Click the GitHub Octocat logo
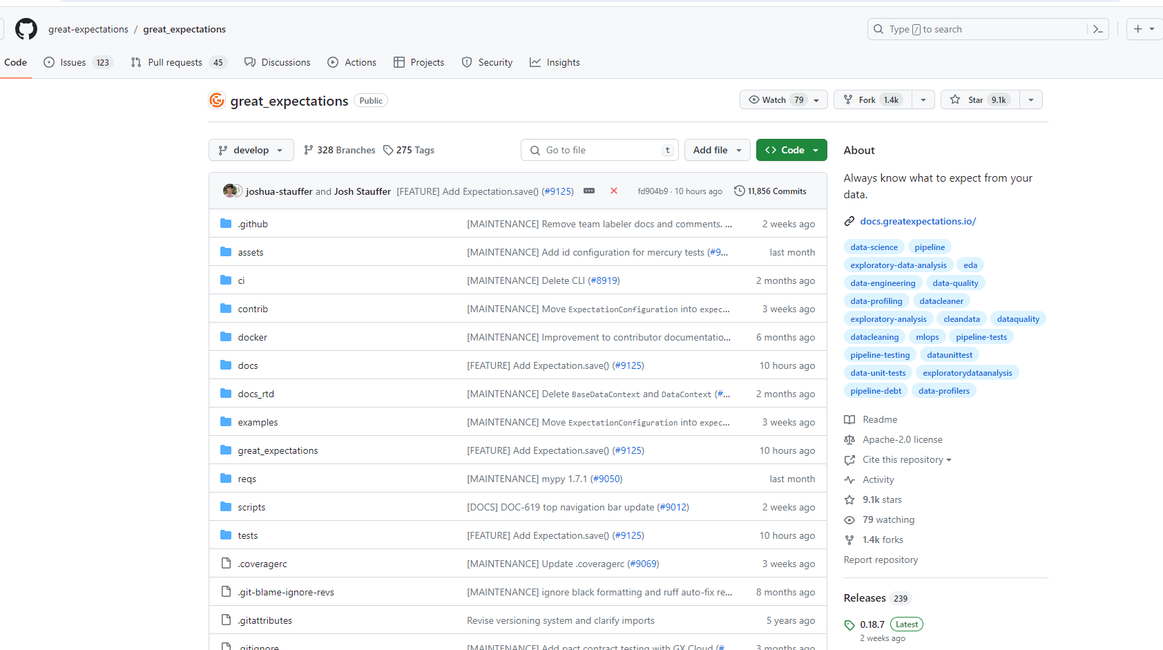The image size is (1163, 650). coord(26,29)
